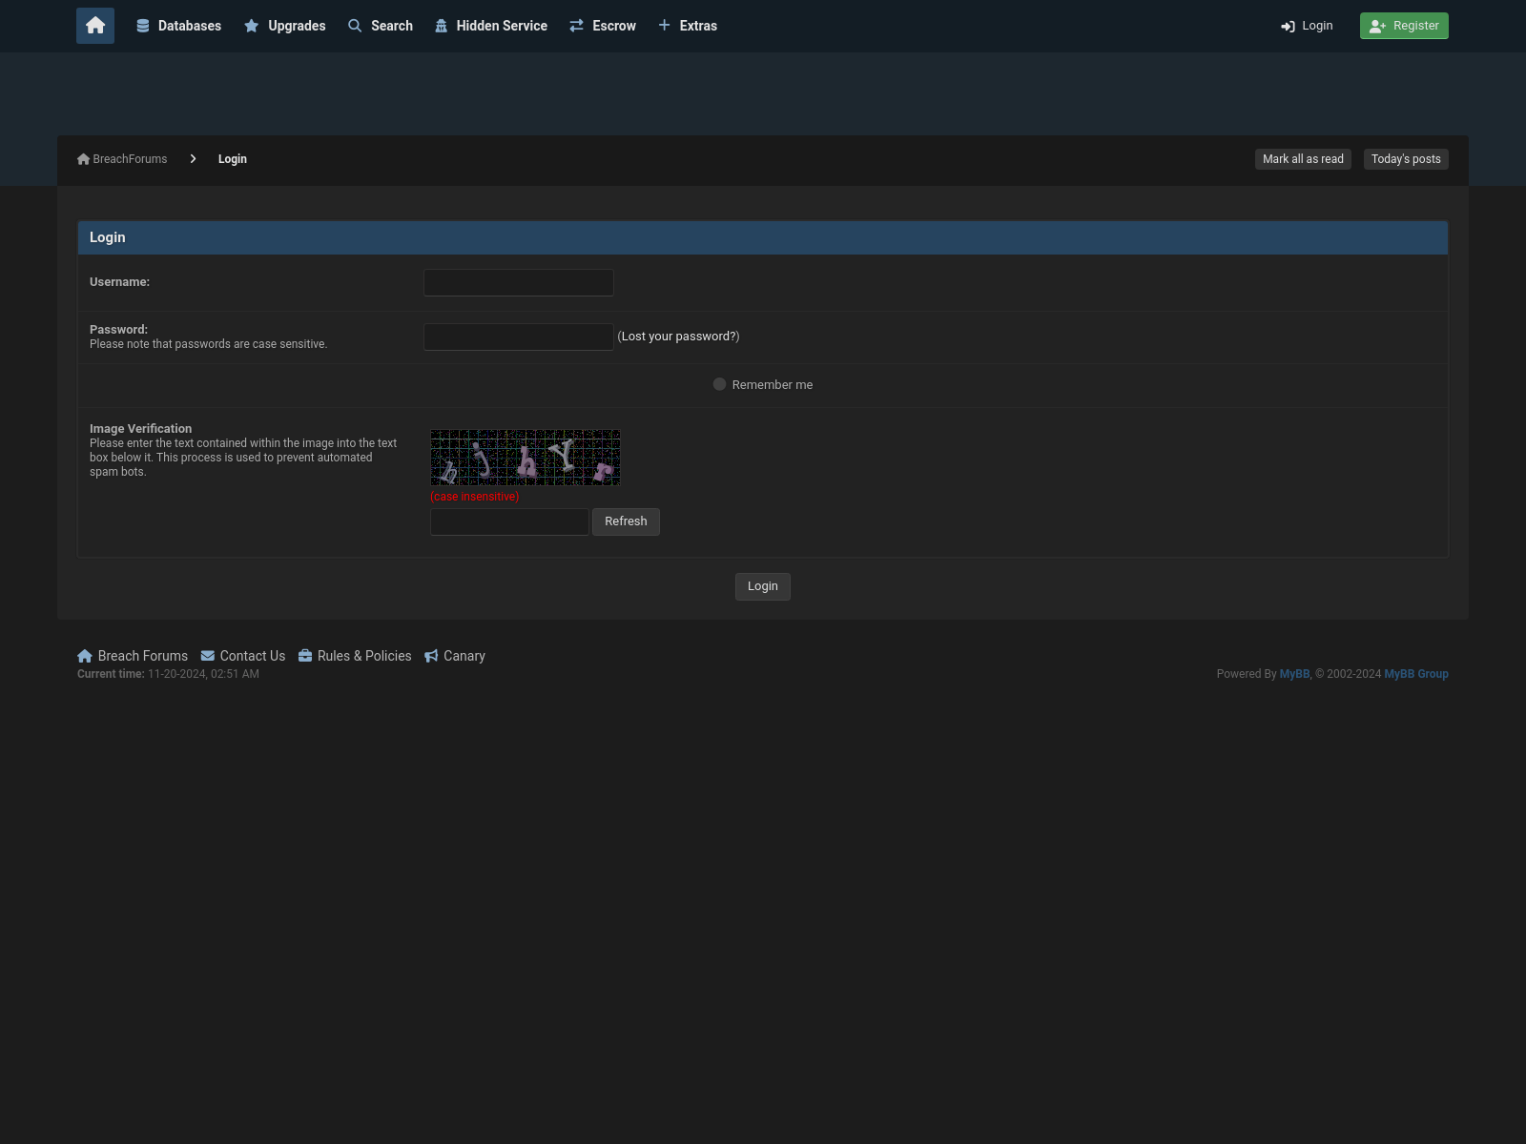The image size is (1526, 1144).
Task: Open the Upgrades menu item
Action: coord(285,26)
